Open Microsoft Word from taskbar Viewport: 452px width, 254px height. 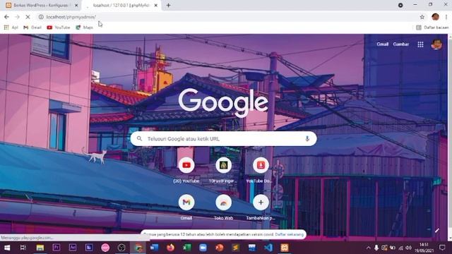(154, 248)
